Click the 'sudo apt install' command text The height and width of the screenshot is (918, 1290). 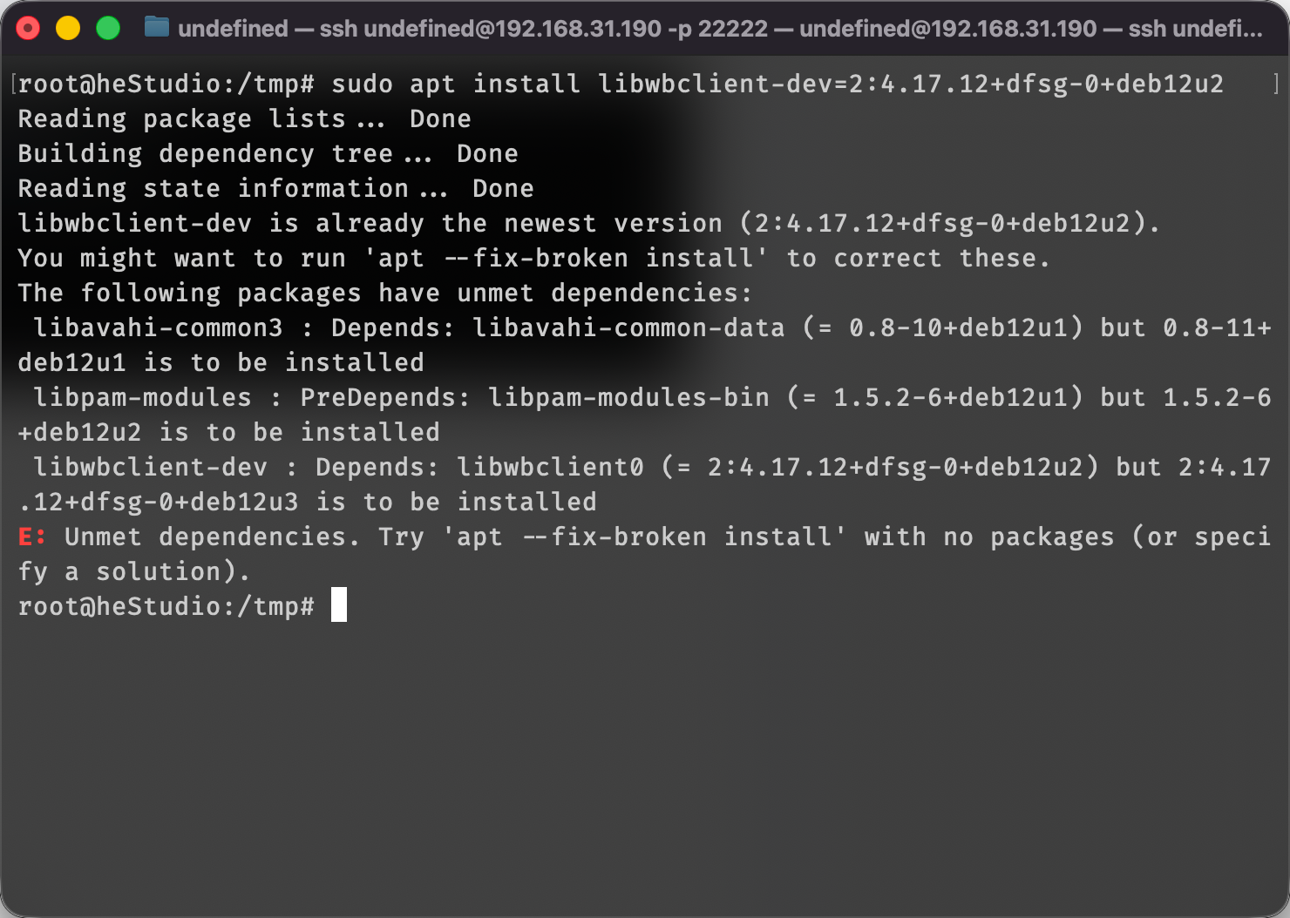pyautogui.click(x=455, y=84)
